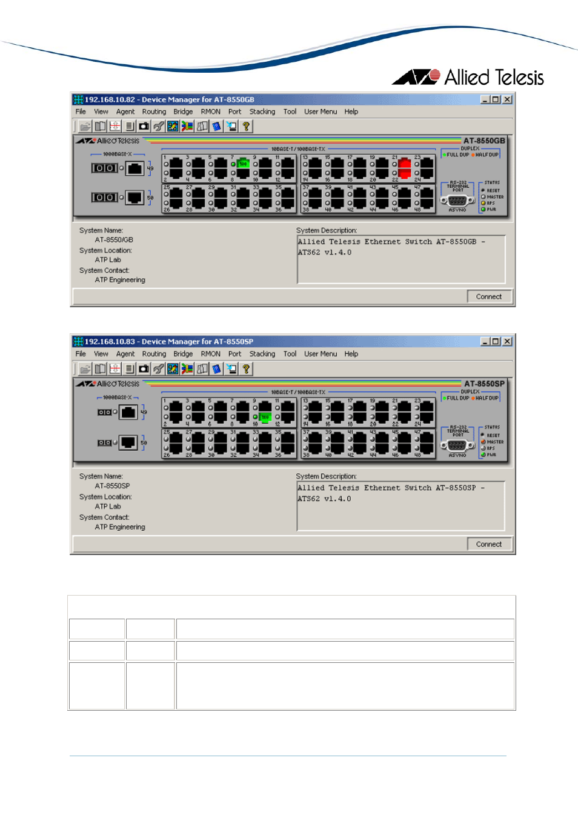Click blue card icon in AT-8550SP toolbar
The width and height of the screenshot is (578, 818).
(216, 368)
